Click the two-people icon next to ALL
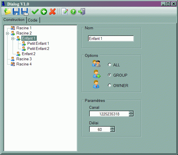Viewport: 178px width, 155px height. pyautogui.click(x=96, y=63)
